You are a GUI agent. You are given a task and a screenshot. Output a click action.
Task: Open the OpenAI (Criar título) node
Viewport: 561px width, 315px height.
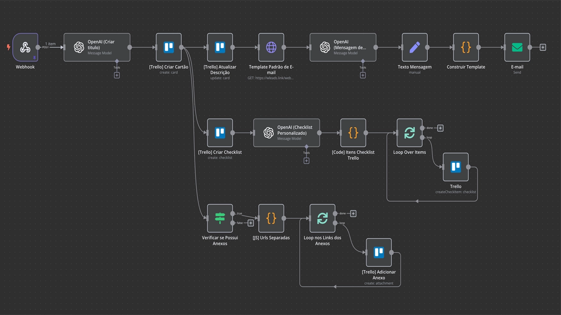(x=97, y=47)
